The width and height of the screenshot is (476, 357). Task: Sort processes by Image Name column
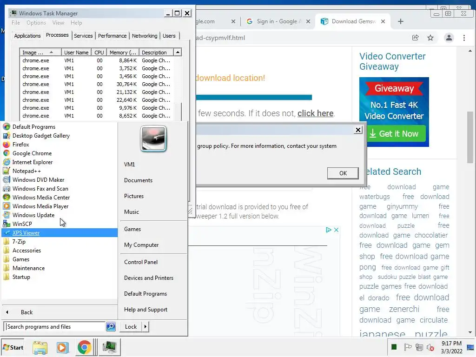(40, 53)
